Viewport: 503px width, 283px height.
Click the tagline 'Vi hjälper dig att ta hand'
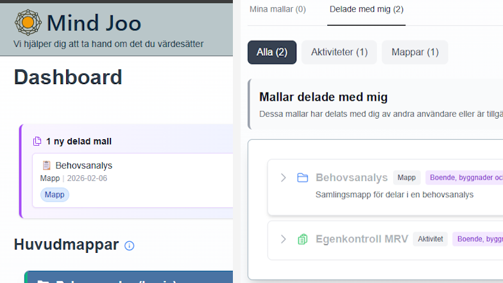point(108,44)
